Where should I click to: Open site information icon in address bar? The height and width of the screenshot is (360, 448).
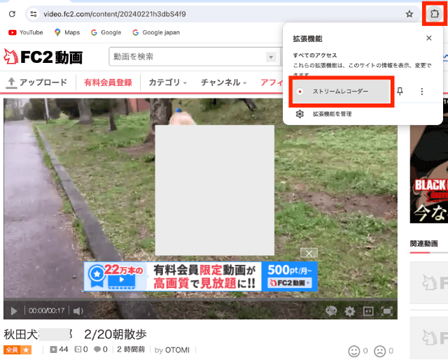(x=34, y=14)
